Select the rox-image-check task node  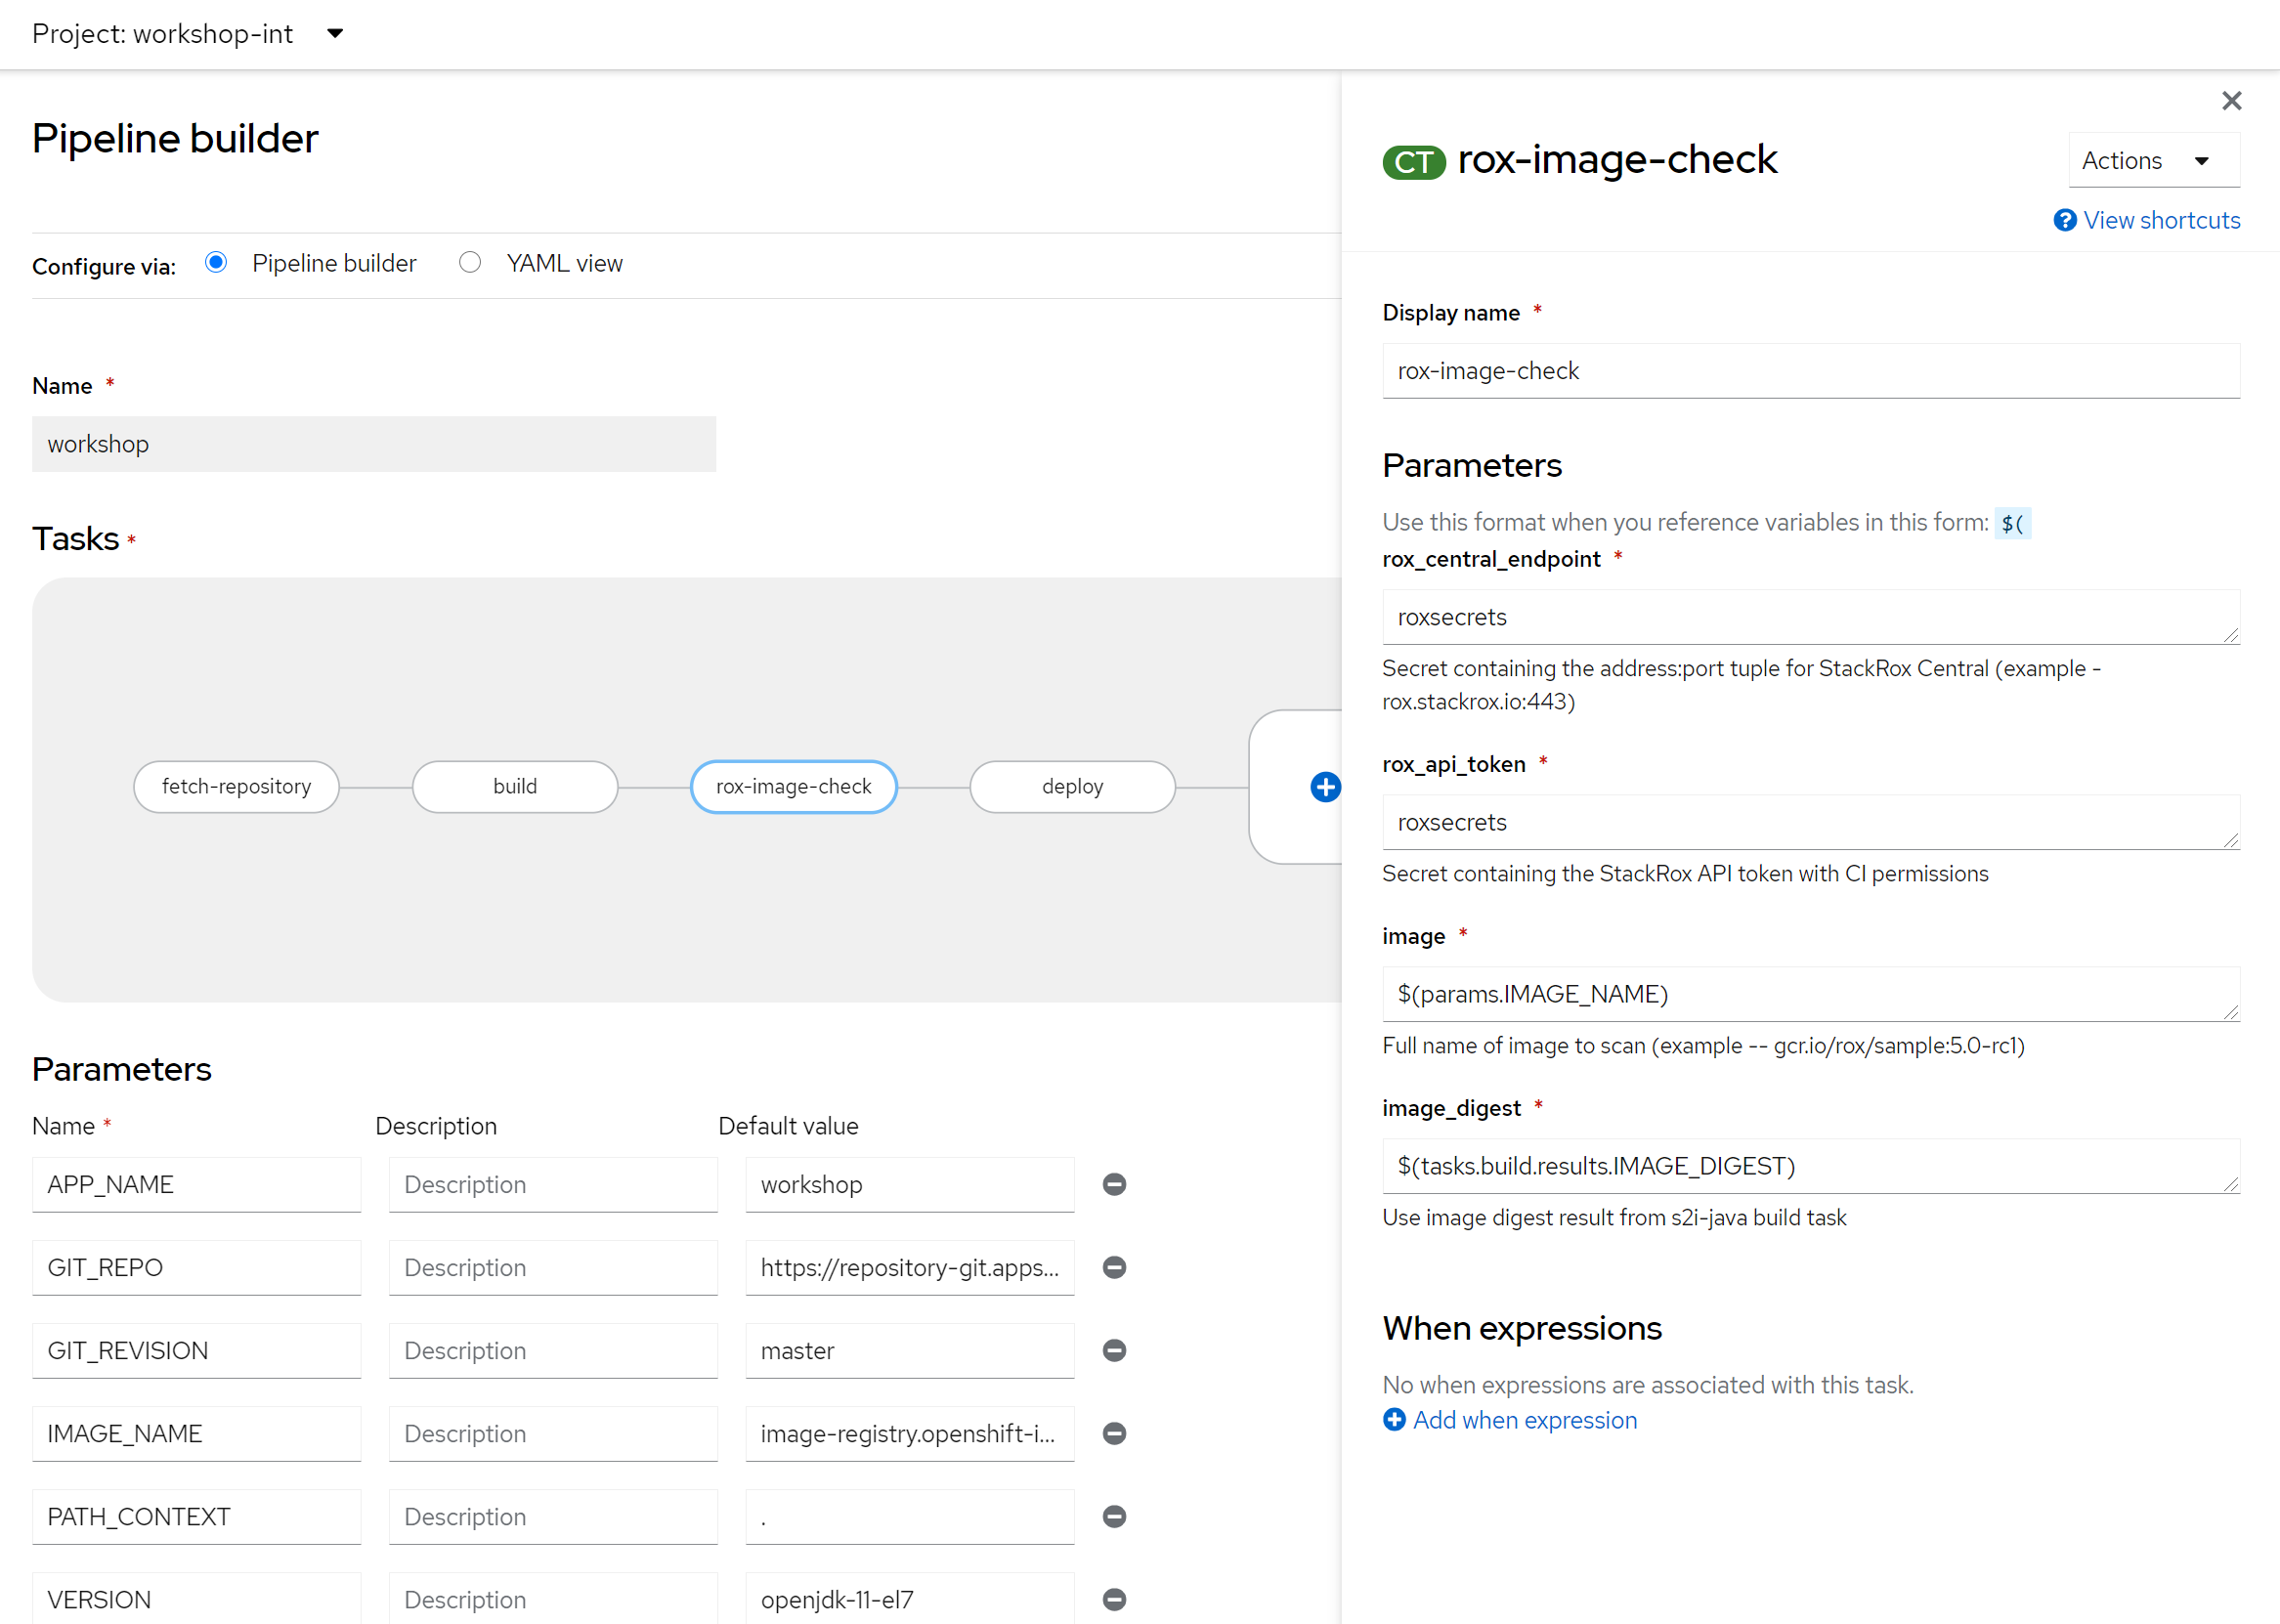[794, 787]
